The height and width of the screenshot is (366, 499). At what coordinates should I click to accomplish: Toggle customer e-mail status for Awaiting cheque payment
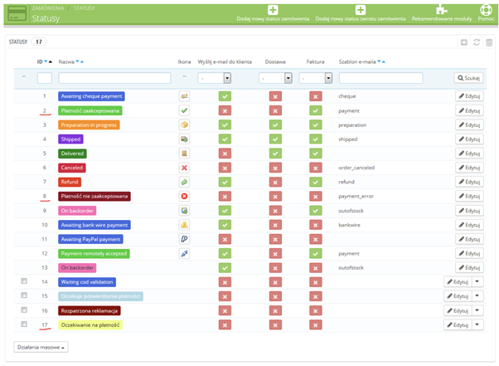click(x=225, y=96)
